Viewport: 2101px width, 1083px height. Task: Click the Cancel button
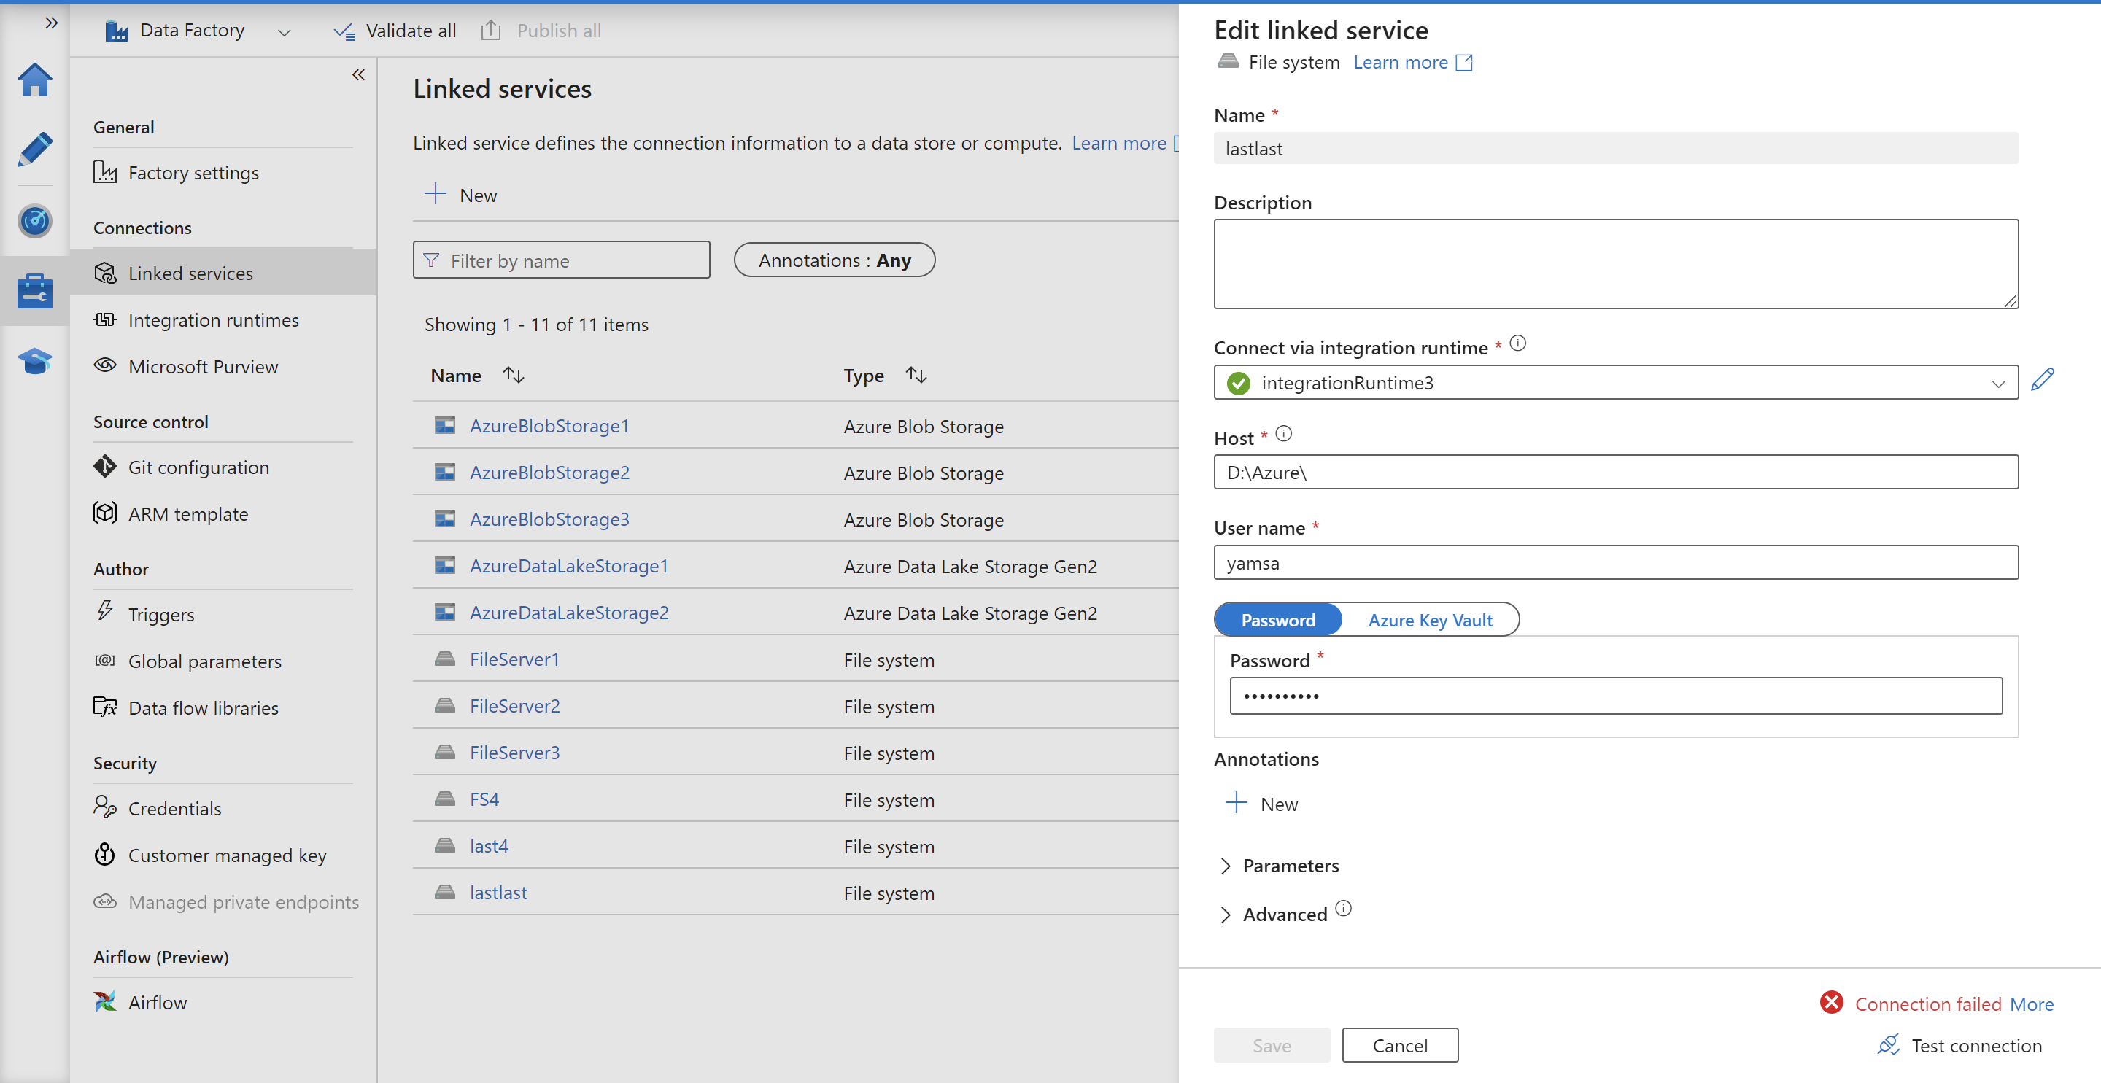coord(1398,1044)
